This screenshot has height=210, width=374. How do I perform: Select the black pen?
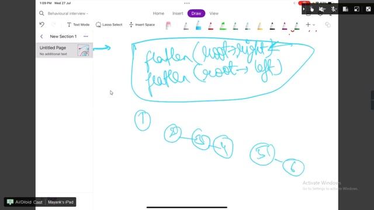272,26
